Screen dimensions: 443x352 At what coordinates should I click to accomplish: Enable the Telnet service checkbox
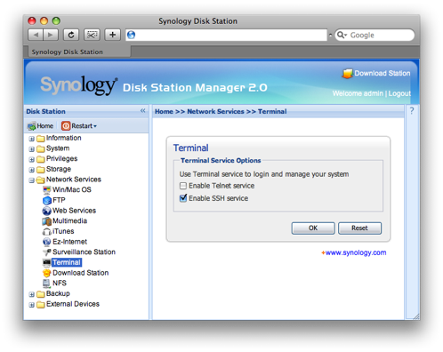(x=183, y=186)
